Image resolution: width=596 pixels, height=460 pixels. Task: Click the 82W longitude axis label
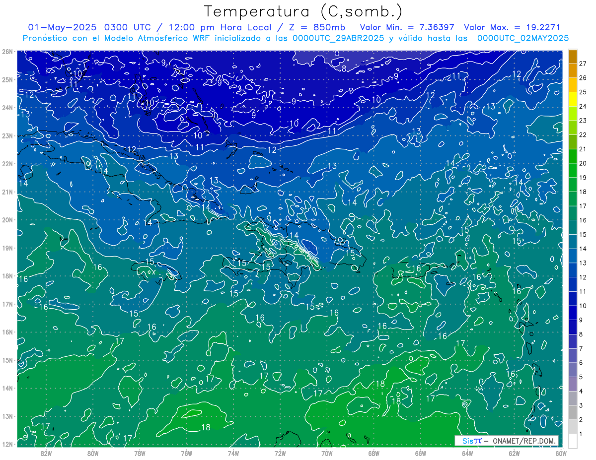(46, 453)
